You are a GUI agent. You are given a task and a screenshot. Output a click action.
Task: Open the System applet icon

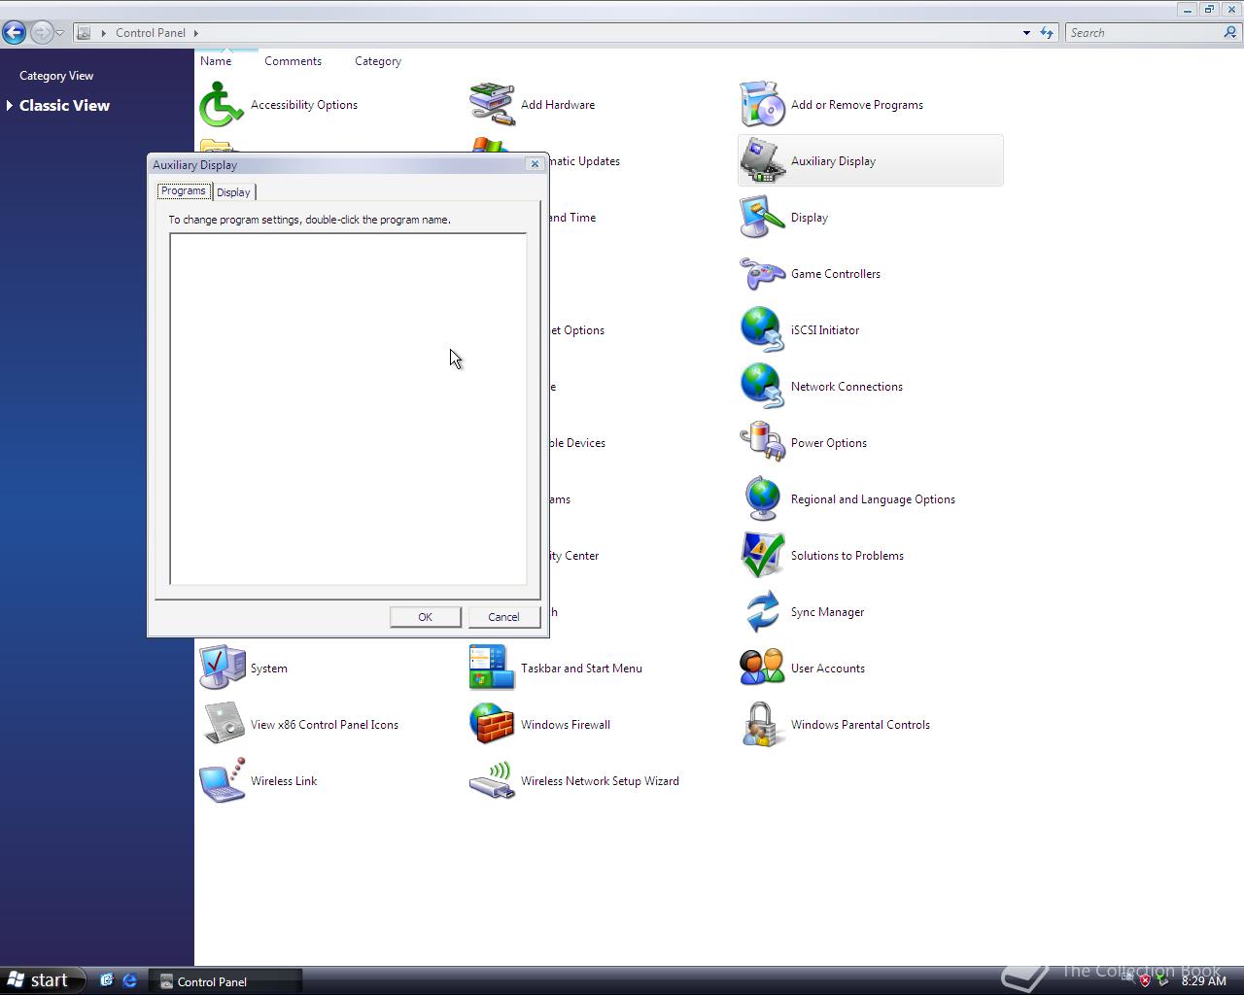coord(222,669)
